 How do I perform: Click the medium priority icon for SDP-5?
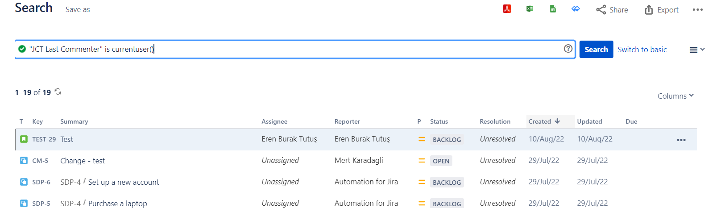tap(422, 204)
